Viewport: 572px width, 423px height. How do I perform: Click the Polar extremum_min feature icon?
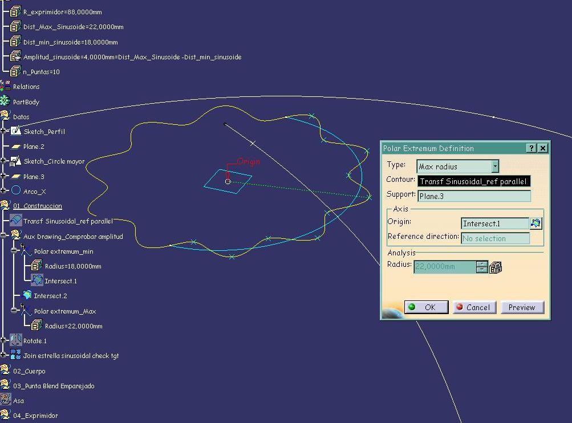pos(26,250)
